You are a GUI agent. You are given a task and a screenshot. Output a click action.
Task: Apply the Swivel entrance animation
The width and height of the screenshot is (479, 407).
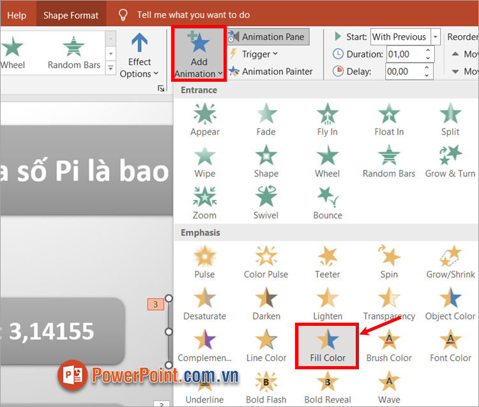266,203
